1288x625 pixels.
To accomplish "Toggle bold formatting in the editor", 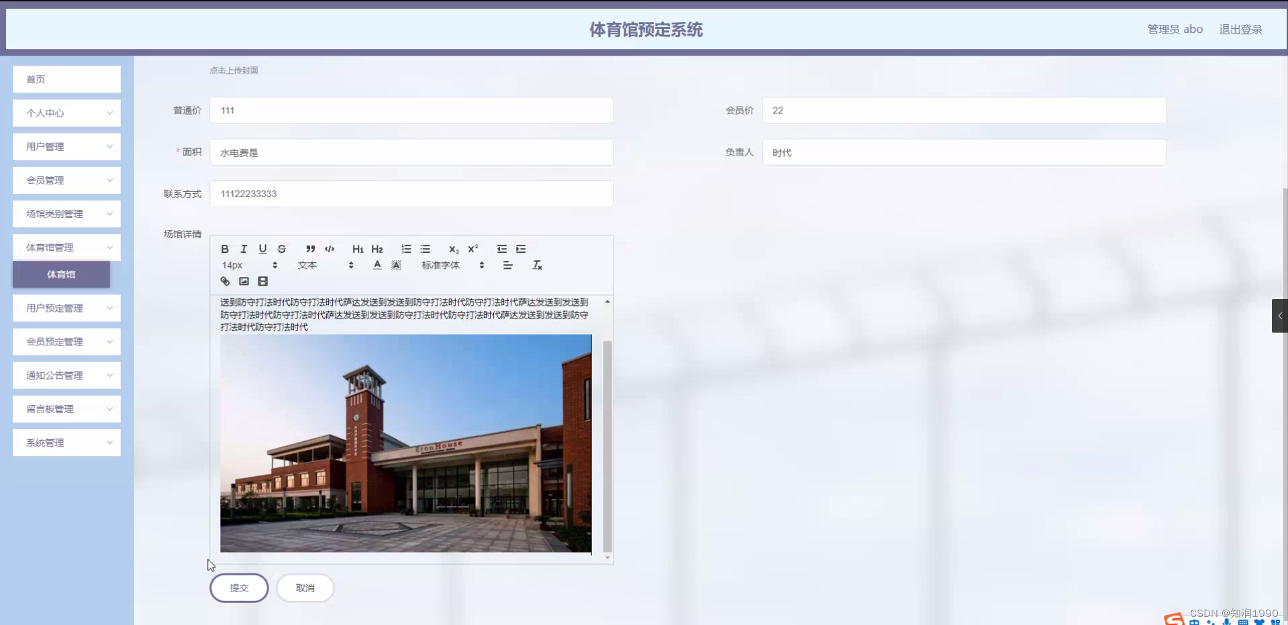I will point(225,249).
